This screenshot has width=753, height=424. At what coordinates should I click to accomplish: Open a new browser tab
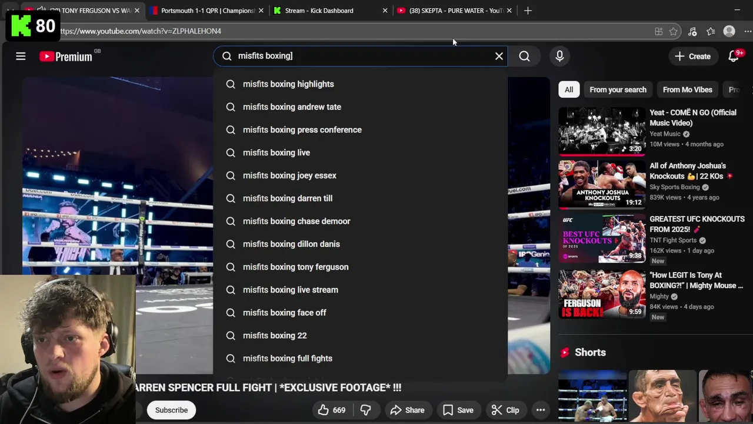tap(528, 11)
